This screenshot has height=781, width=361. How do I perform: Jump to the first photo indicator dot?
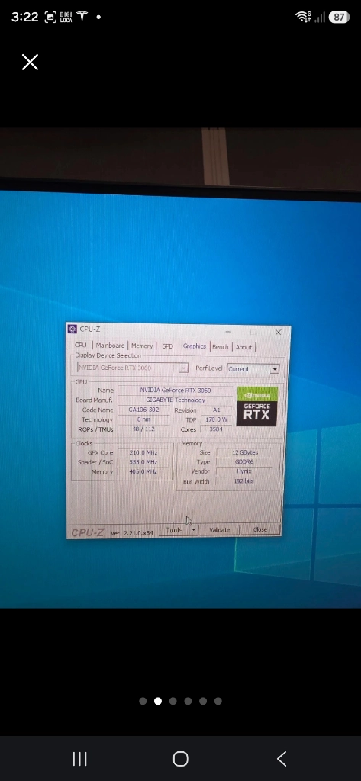143,702
